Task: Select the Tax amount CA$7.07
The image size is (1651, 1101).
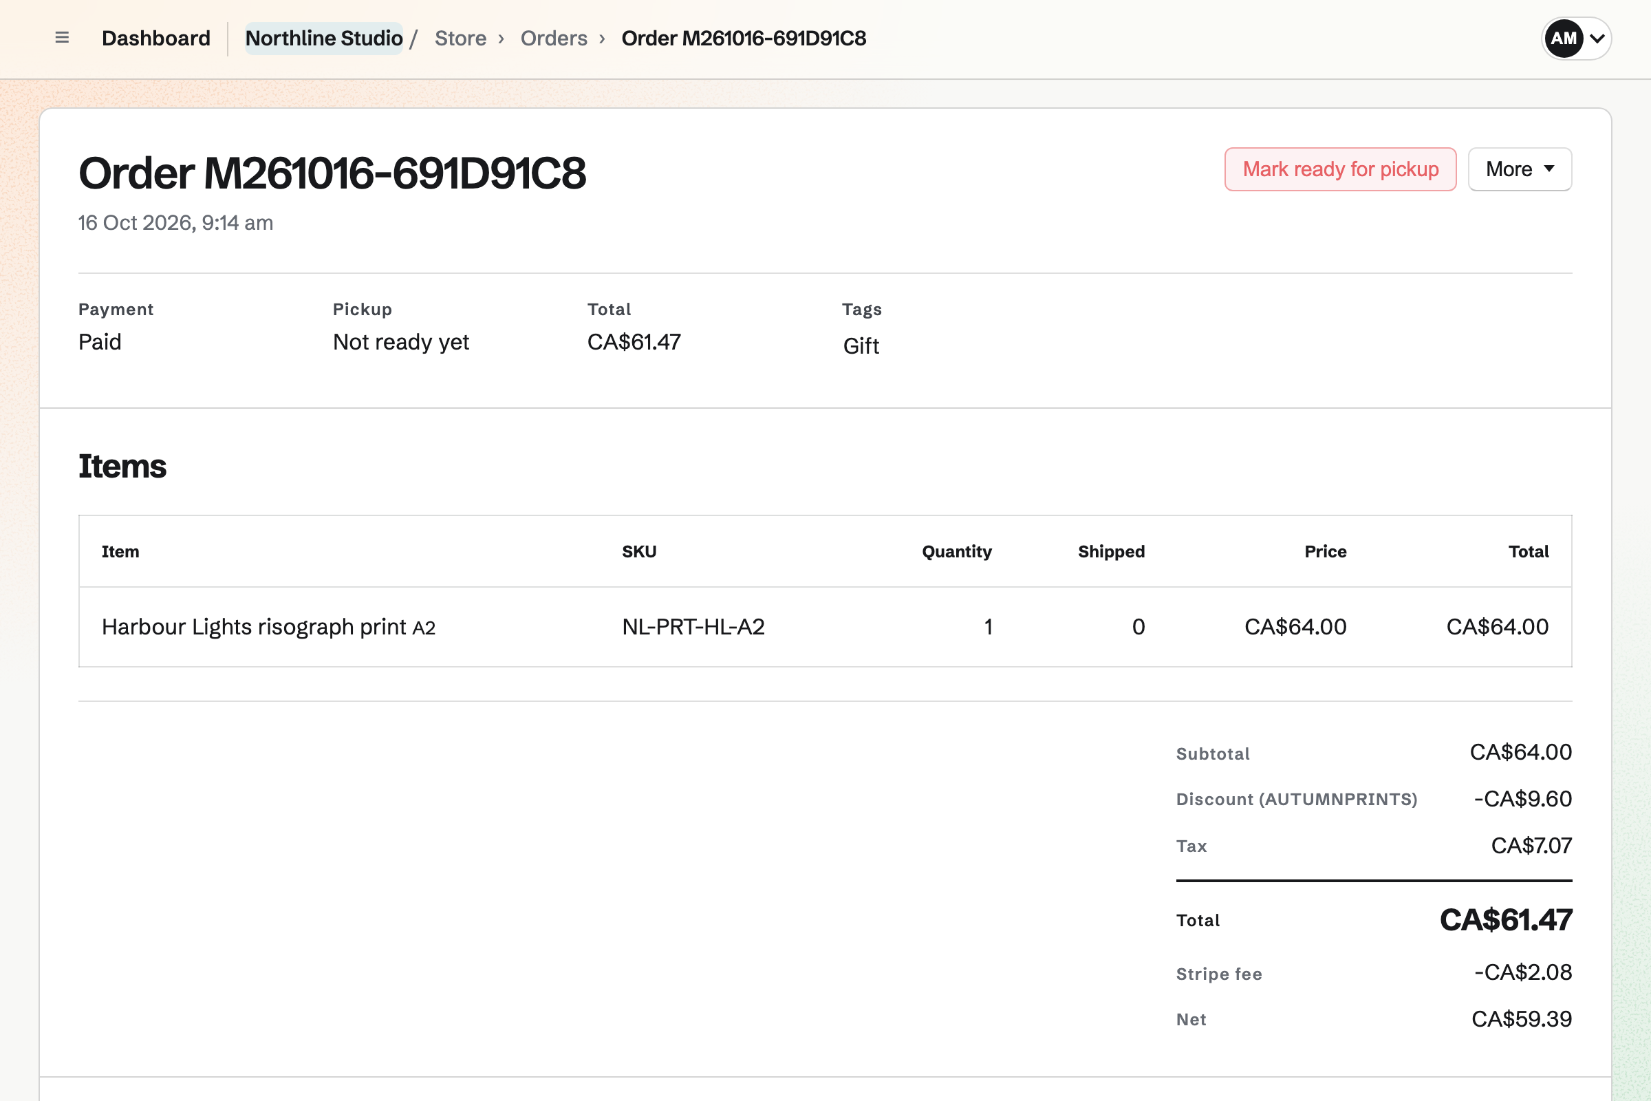Action: click(1531, 846)
